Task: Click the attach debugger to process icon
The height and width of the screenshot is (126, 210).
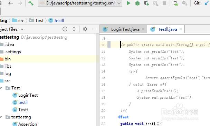Action: coord(176,3)
